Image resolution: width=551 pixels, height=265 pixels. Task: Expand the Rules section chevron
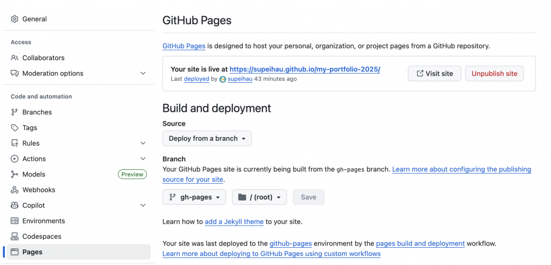point(143,143)
